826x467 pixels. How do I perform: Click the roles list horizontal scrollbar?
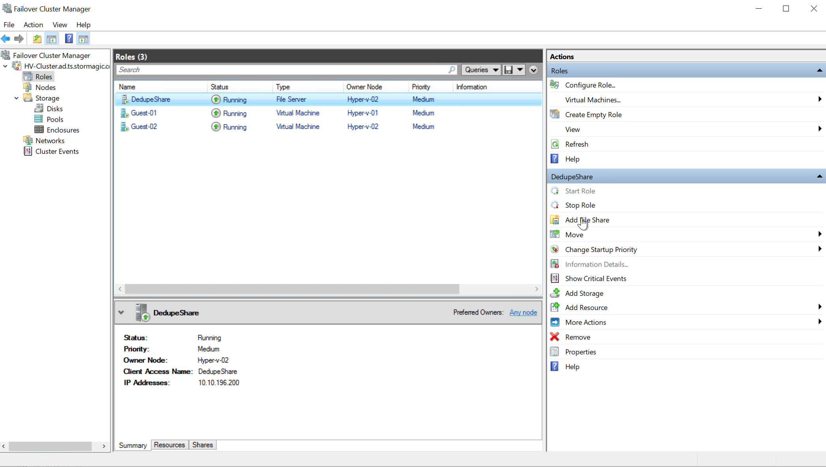292,289
